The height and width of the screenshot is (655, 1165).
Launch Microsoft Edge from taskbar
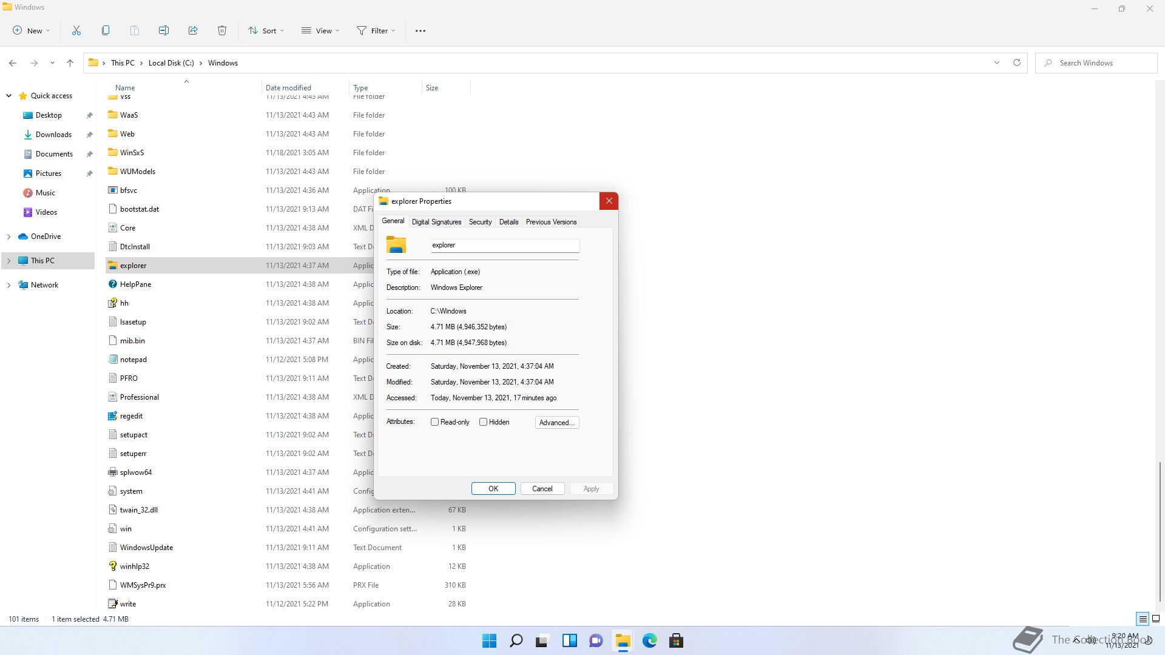coord(649,640)
